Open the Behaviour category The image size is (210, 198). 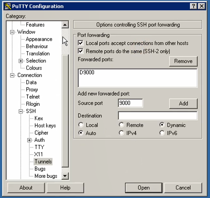click(x=37, y=46)
